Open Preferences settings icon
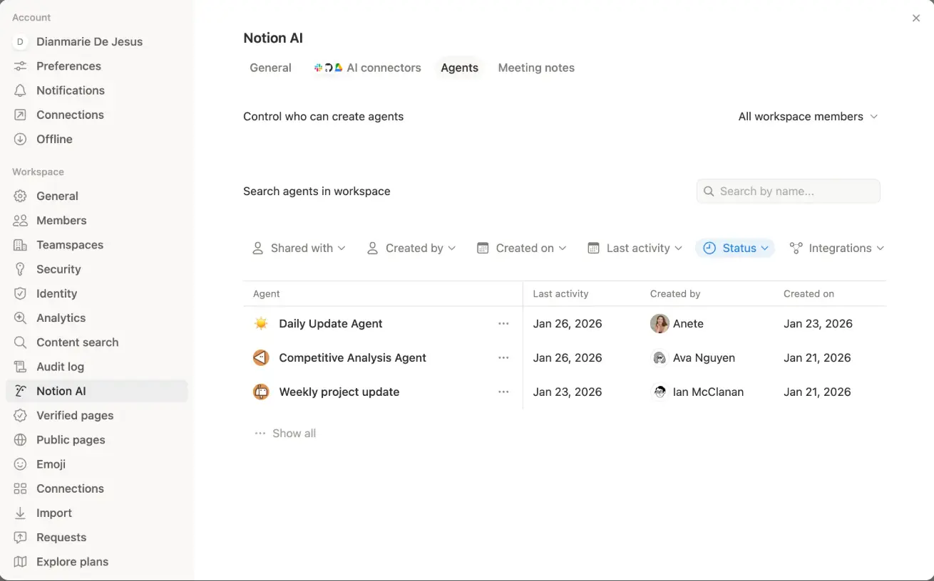 click(21, 66)
